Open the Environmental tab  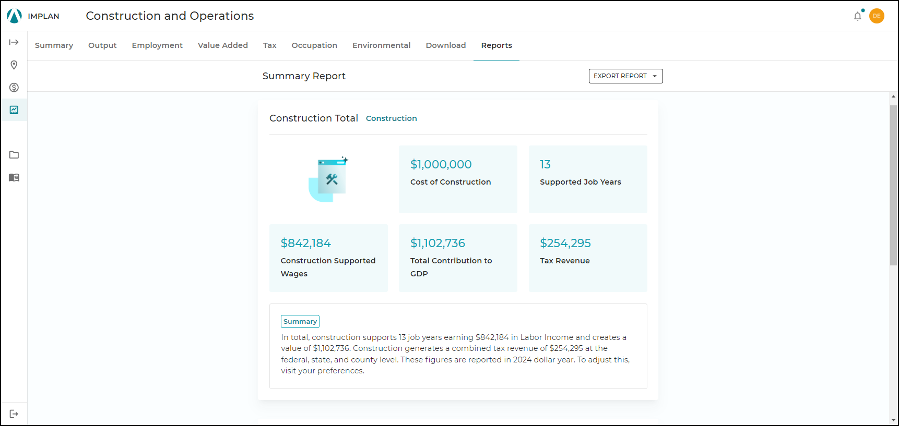click(x=382, y=45)
